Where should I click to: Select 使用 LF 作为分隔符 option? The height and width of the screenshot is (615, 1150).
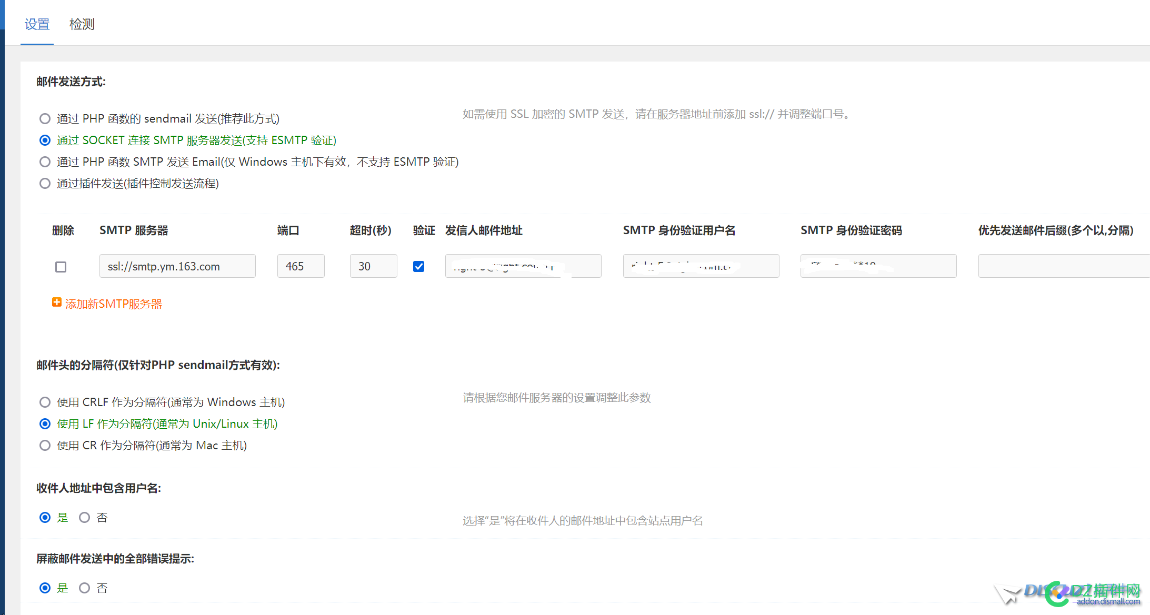45,424
